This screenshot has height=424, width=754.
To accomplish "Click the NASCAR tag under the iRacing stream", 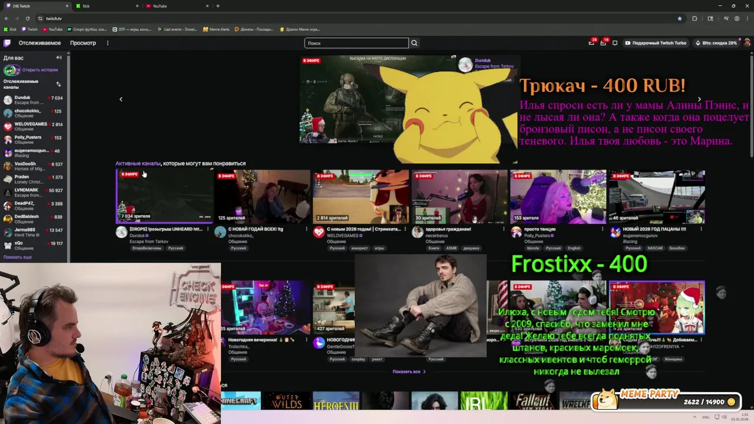I will pos(654,248).
